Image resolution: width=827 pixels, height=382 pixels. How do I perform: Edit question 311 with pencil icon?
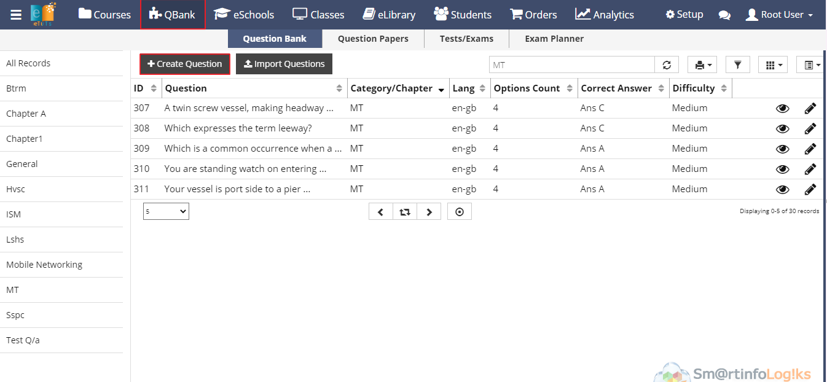pyautogui.click(x=810, y=190)
